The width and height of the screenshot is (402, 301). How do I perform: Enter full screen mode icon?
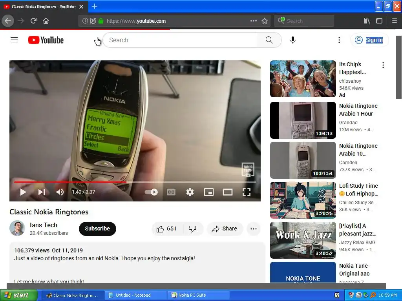coord(247,192)
